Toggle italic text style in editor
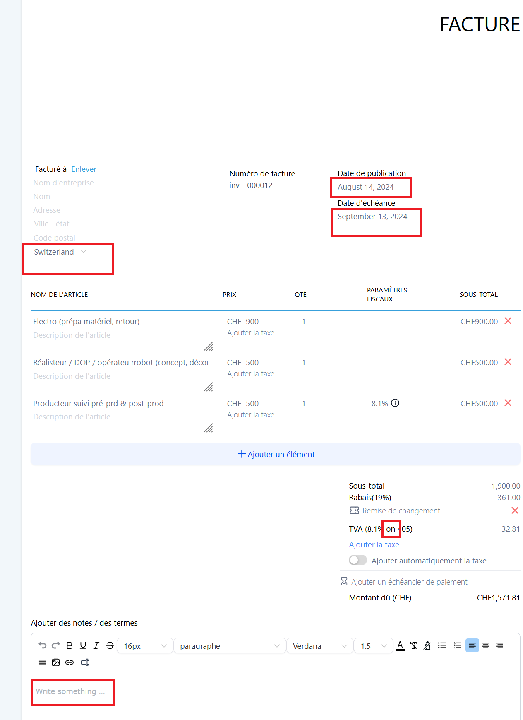Screen dimensions: 523x720 (x=96, y=645)
